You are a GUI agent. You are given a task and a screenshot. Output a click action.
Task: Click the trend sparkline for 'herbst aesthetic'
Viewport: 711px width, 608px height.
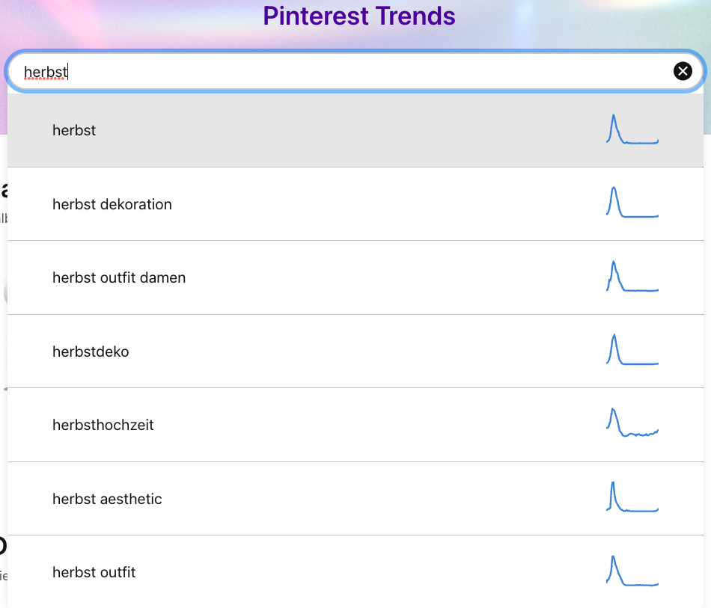coord(632,497)
